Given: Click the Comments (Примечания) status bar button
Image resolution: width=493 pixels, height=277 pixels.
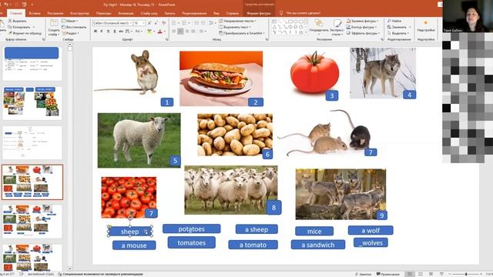Looking at the screenshot, I should coord(388,274).
